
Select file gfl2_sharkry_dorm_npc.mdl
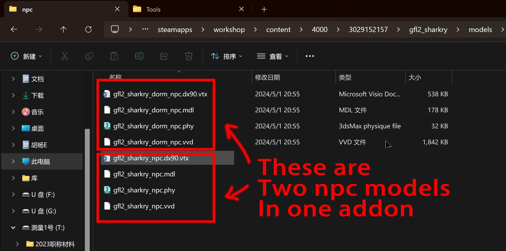coord(153,110)
